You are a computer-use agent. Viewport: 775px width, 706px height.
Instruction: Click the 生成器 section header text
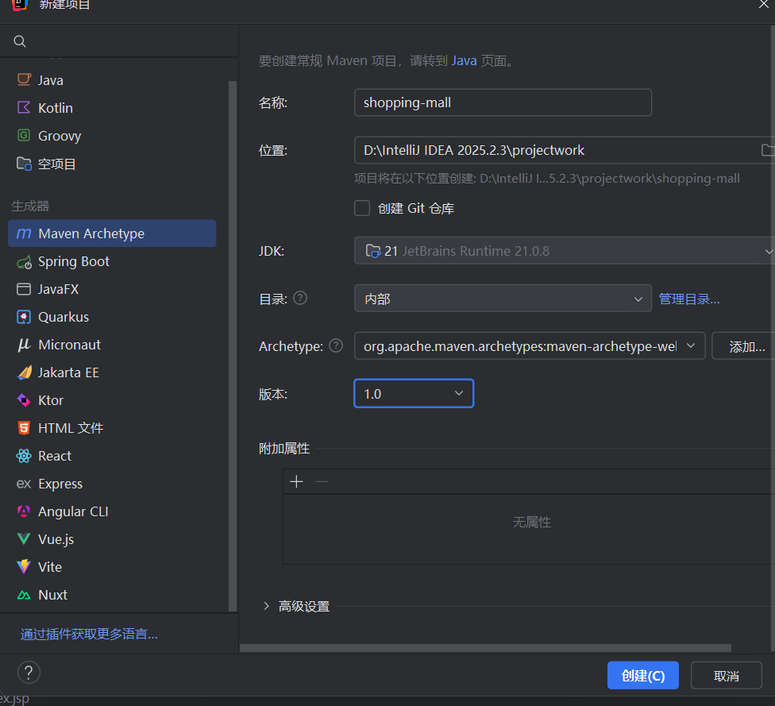(30, 206)
